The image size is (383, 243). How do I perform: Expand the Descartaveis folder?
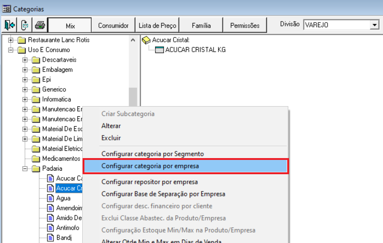tap(25, 60)
